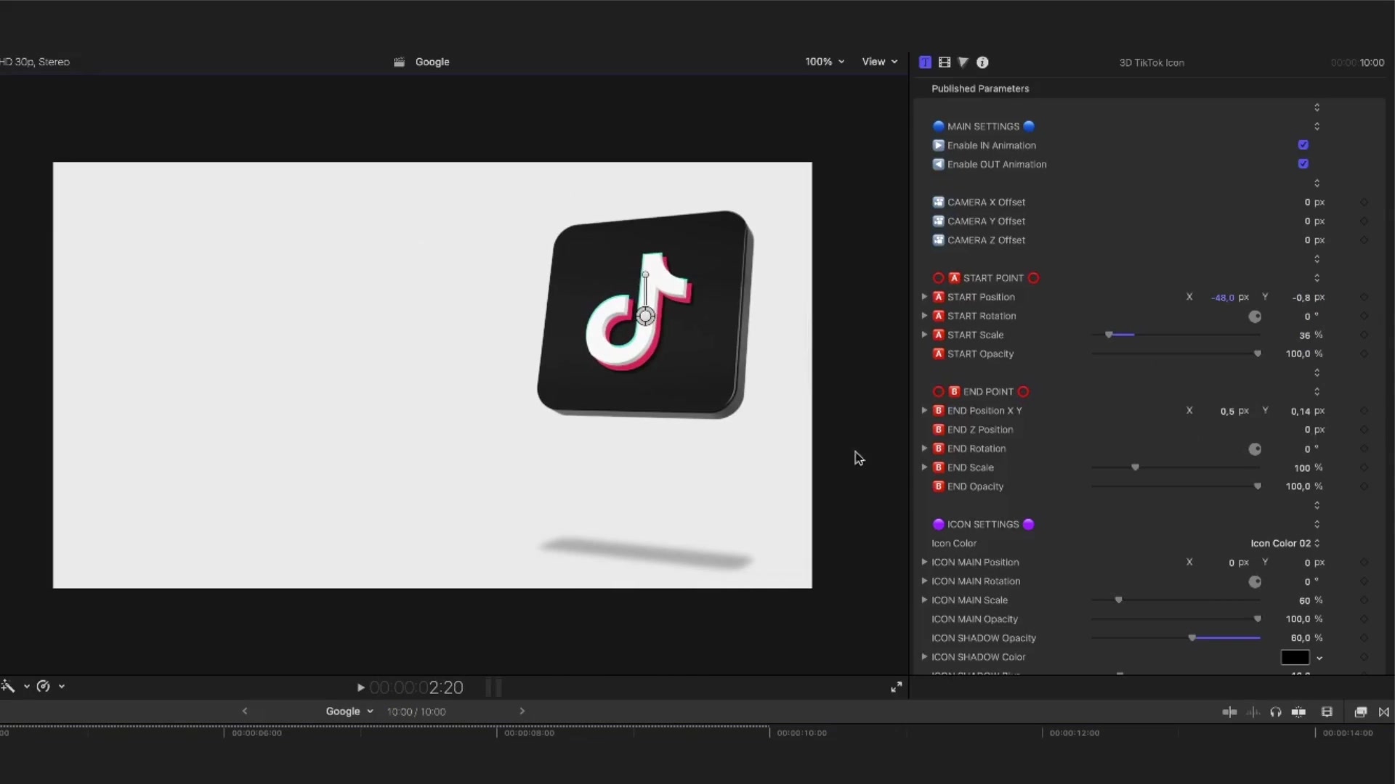Click the 3D TikTok Icon template title
The height and width of the screenshot is (784, 1395).
tap(1149, 62)
